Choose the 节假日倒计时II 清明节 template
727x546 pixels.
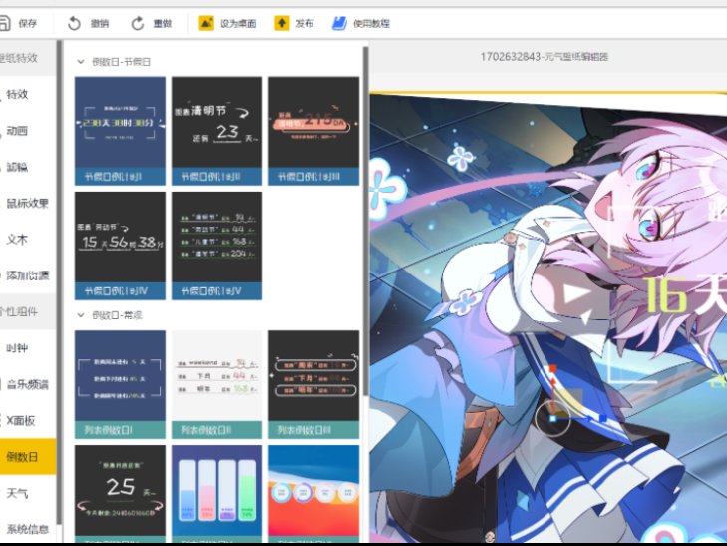tap(216, 131)
